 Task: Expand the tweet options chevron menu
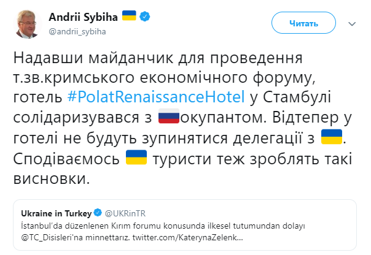click(x=352, y=23)
